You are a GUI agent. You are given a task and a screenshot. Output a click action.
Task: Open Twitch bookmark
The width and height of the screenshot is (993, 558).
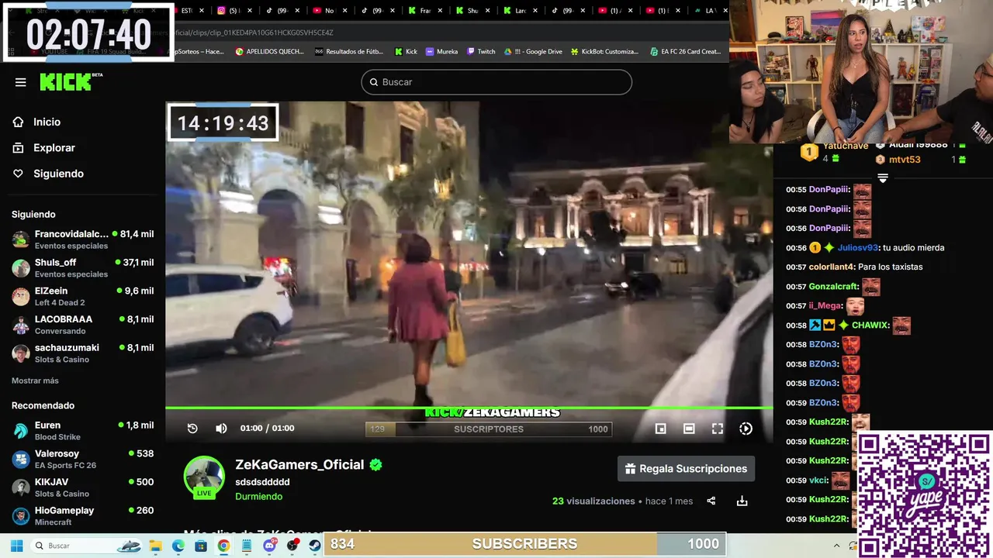click(481, 51)
